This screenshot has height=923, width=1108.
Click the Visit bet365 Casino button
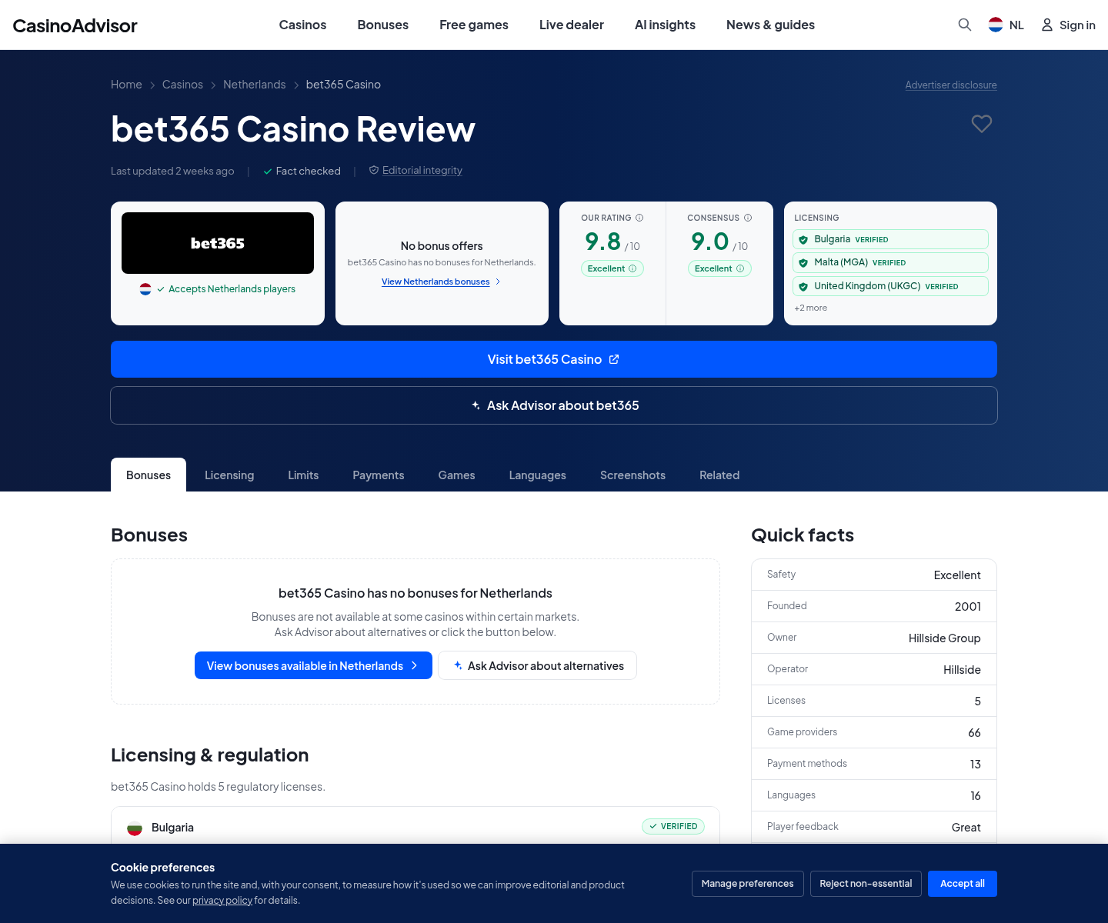(554, 359)
